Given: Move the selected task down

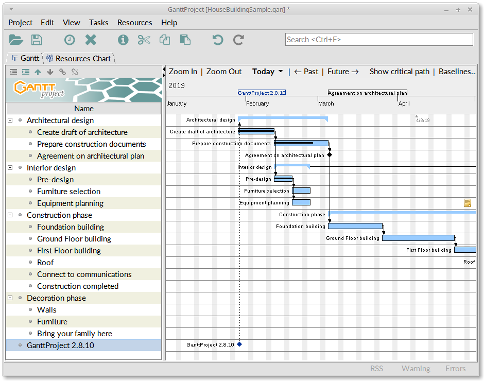Looking at the screenshot, I should coord(50,72).
